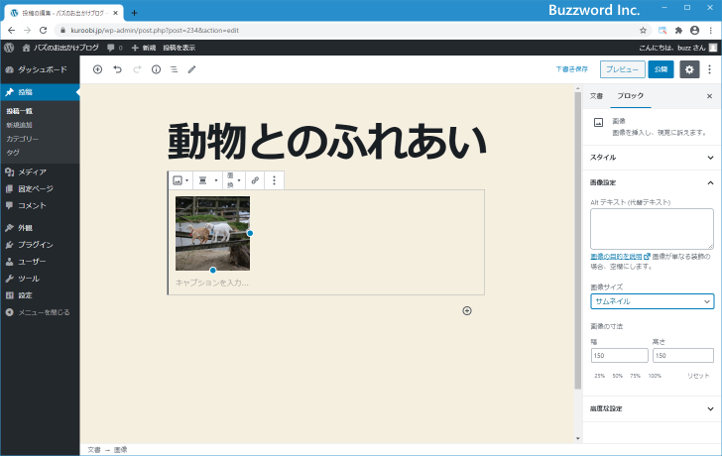Go back in browser

coord(12,31)
